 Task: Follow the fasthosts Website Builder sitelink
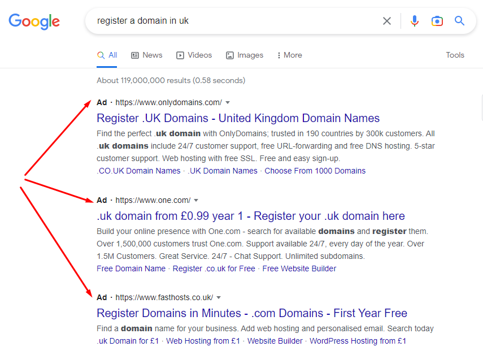click(x=275, y=341)
